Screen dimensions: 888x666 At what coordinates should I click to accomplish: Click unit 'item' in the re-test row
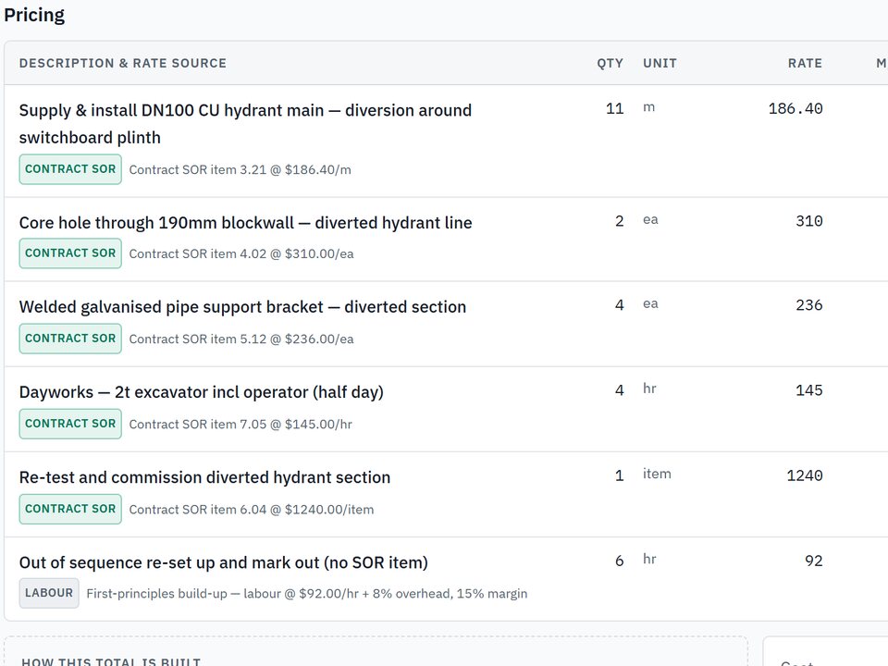pyautogui.click(x=657, y=474)
